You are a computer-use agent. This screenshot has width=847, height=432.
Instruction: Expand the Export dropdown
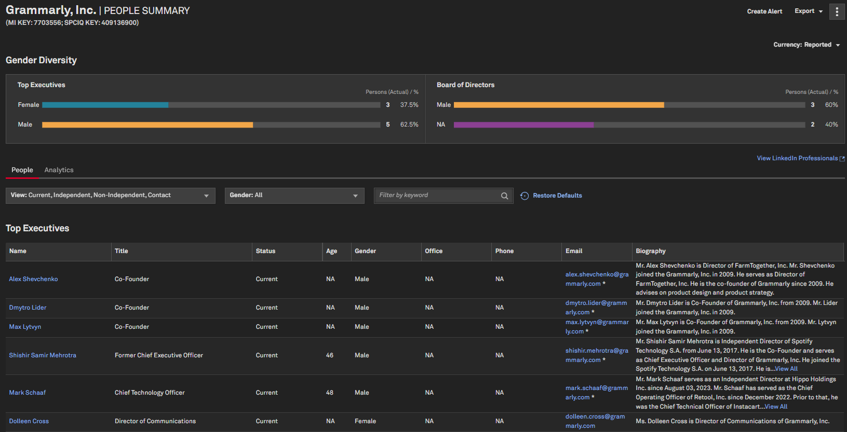click(x=808, y=11)
